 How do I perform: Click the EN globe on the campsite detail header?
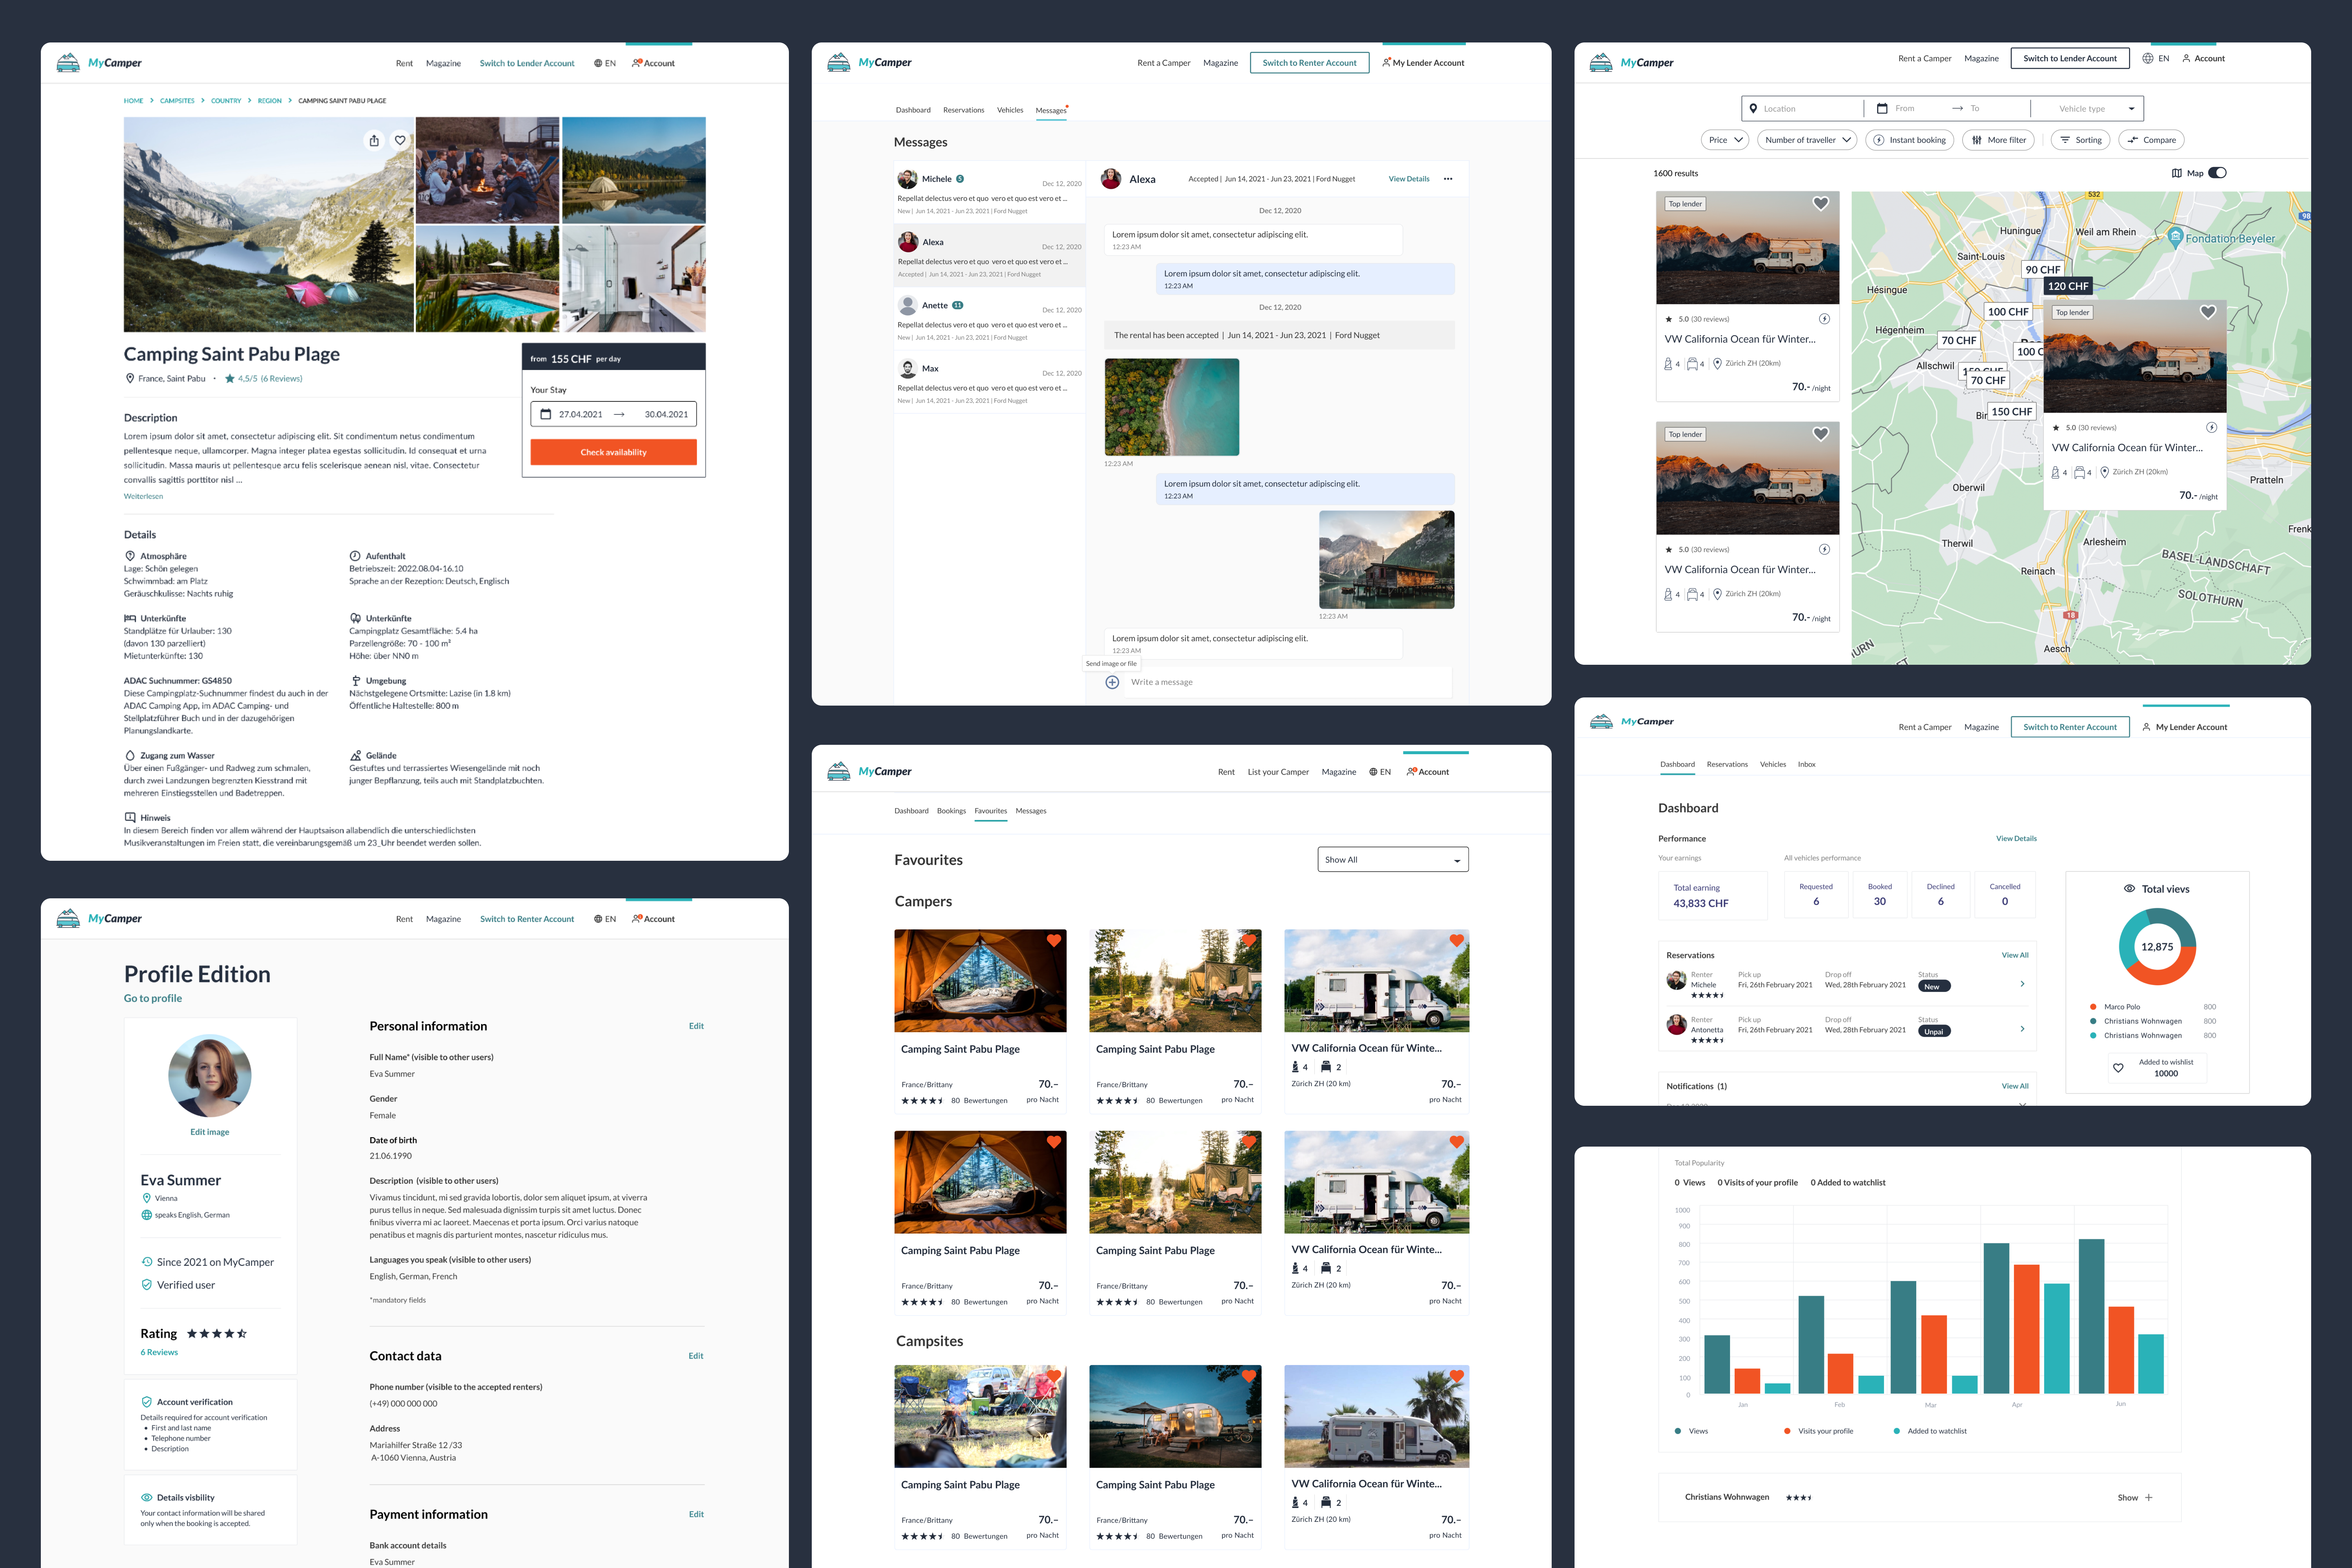tap(598, 63)
